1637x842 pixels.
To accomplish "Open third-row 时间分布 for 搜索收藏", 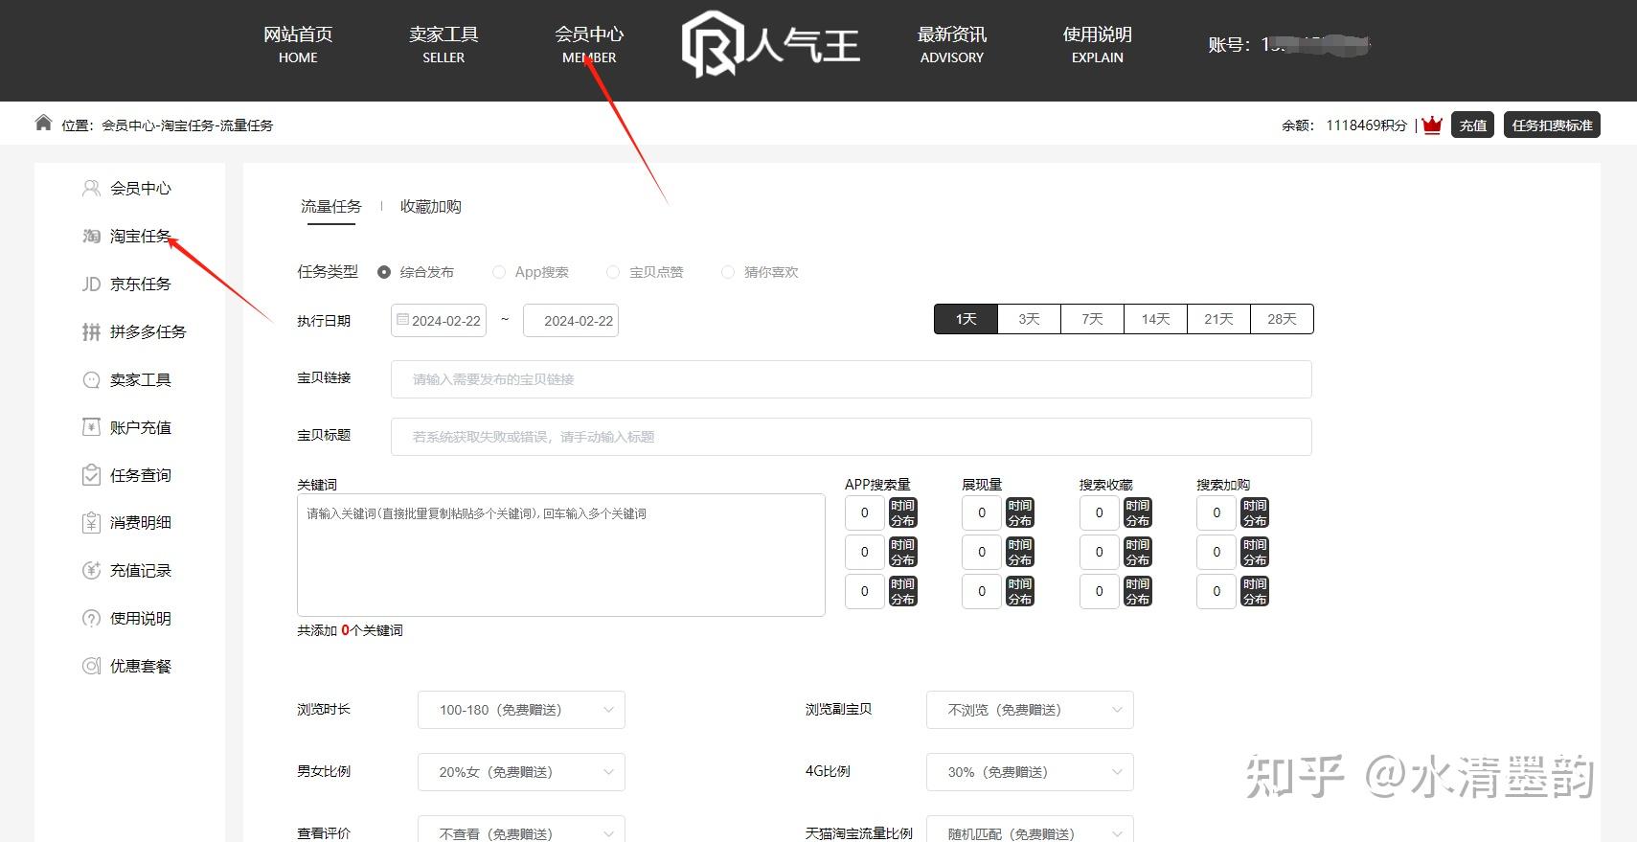I will [1137, 591].
